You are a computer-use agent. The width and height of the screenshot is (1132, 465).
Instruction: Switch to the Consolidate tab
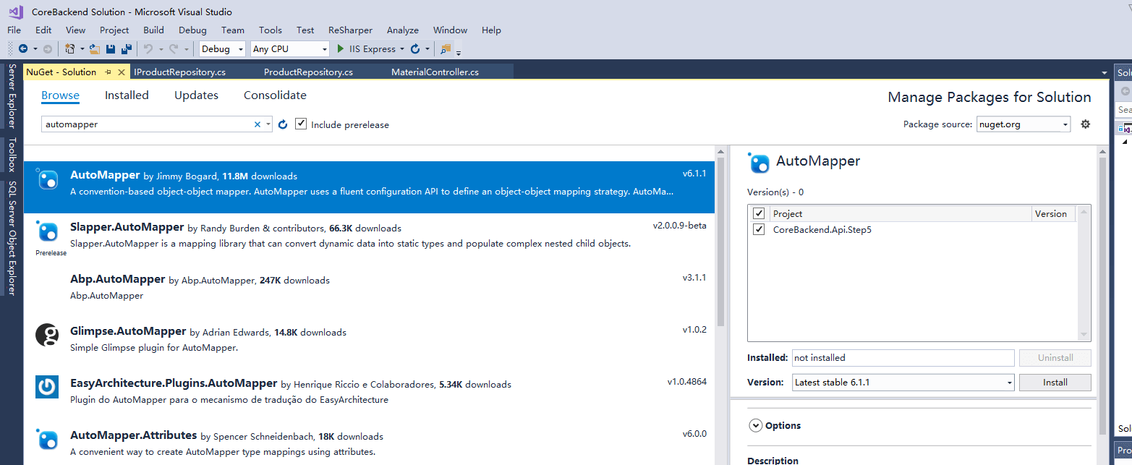[275, 95]
